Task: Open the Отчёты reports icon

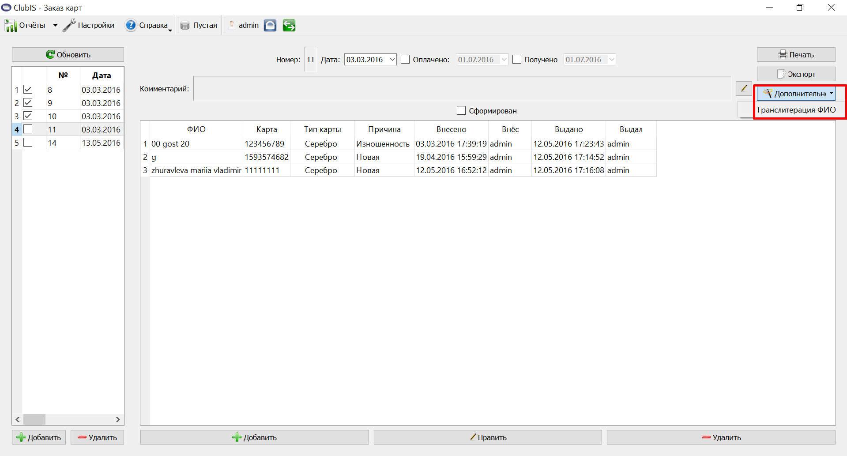Action: [11, 26]
